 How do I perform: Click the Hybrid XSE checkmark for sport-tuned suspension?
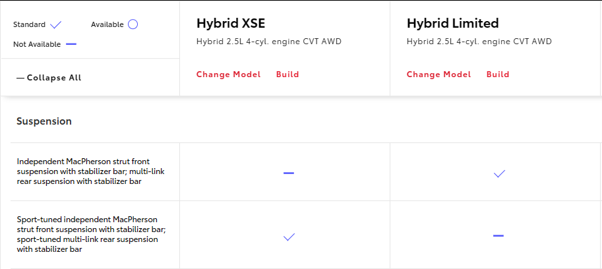[289, 237]
